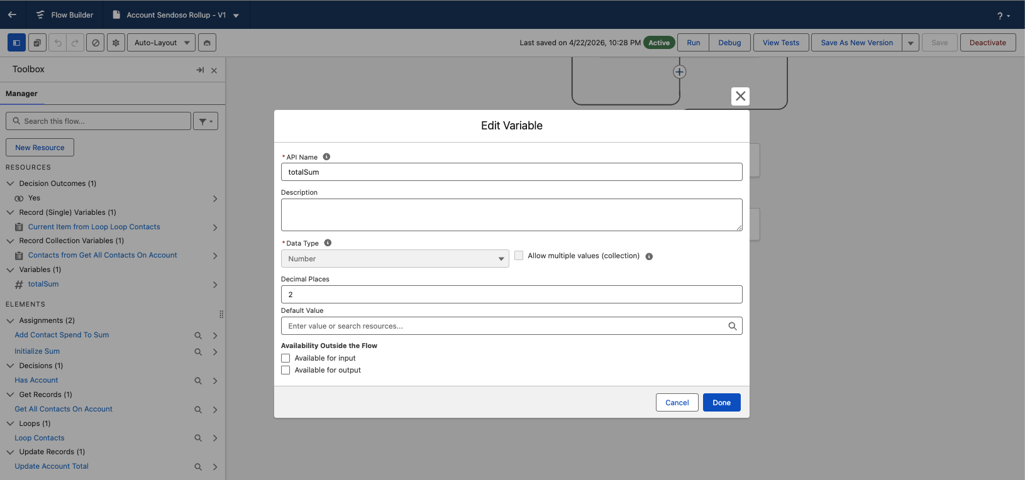The height and width of the screenshot is (480, 1025).
Task: Click search icon in Default Value field
Action: [x=732, y=326]
